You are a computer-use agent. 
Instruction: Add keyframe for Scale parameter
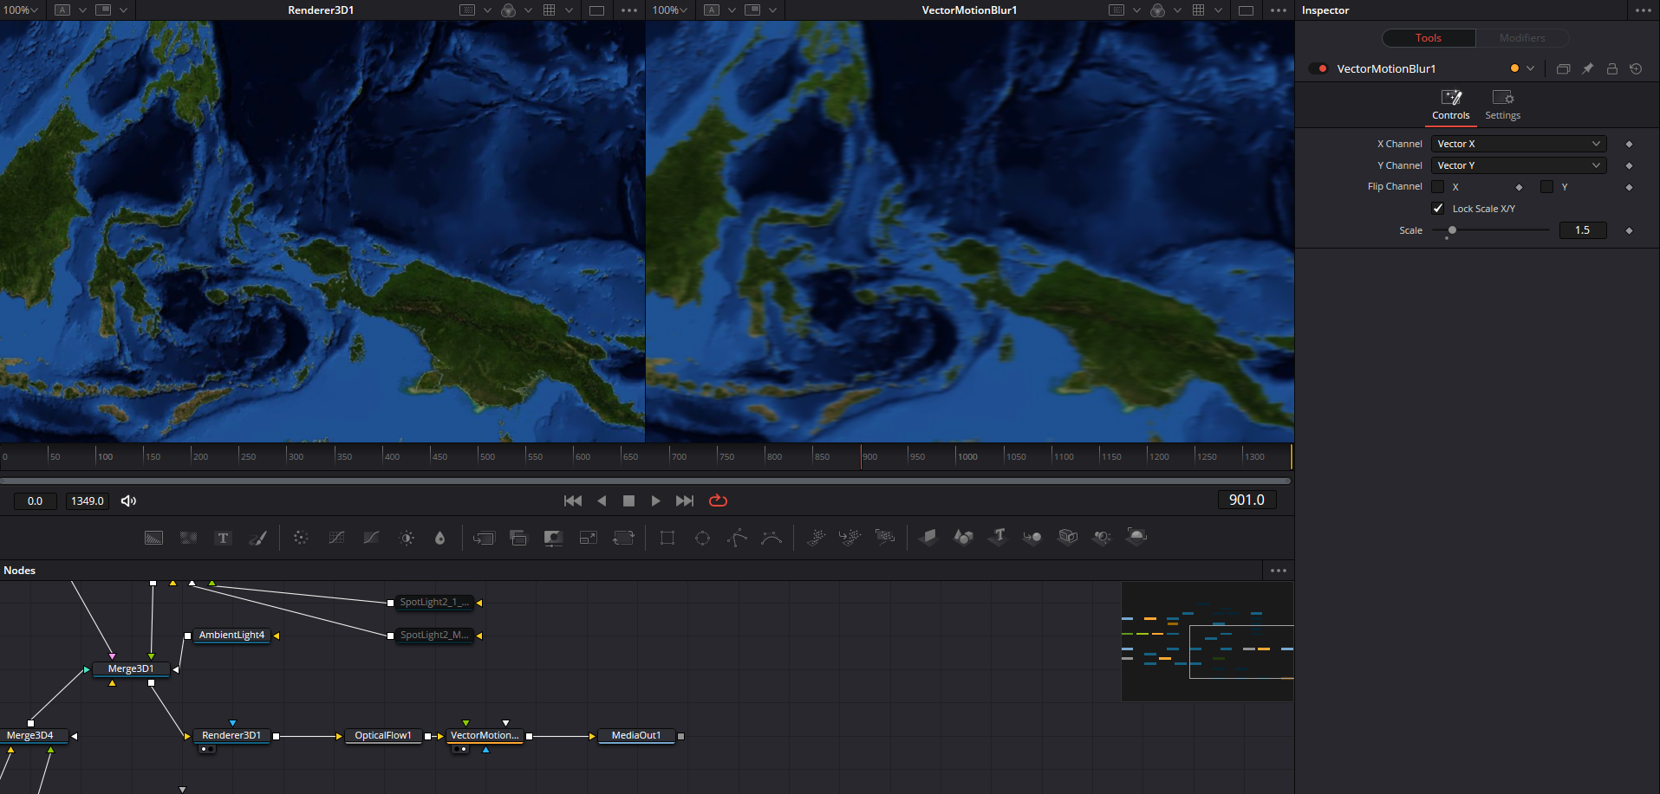coord(1629,230)
